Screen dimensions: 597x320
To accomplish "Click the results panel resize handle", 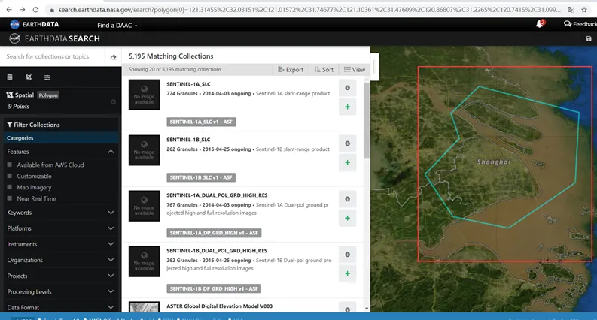I will 375,67.
